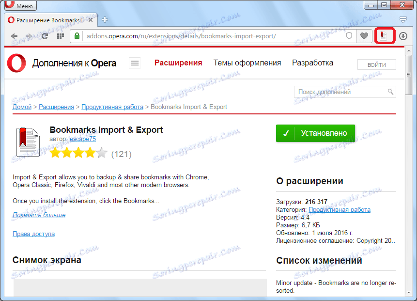Reload the current page
The image size is (417, 301).
[x=44, y=36]
